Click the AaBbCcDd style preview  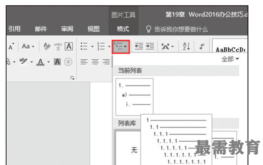[230, 46]
